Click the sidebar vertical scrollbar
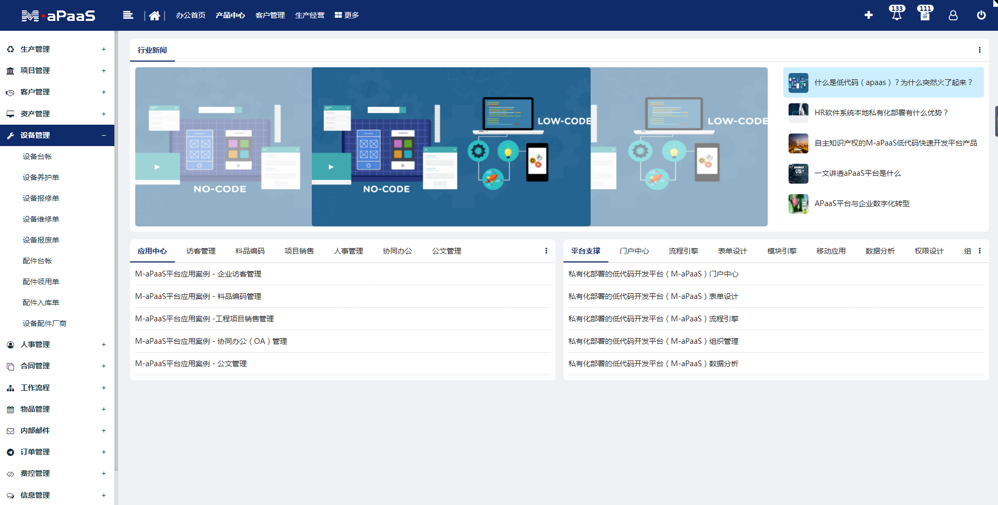The width and height of the screenshot is (998, 505). click(116, 250)
